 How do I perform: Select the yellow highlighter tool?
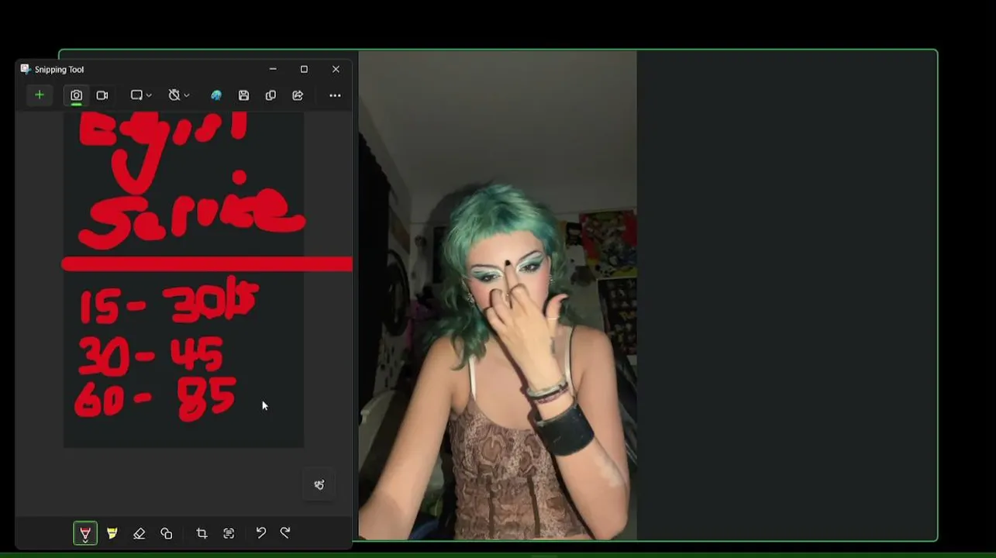tap(112, 533)
